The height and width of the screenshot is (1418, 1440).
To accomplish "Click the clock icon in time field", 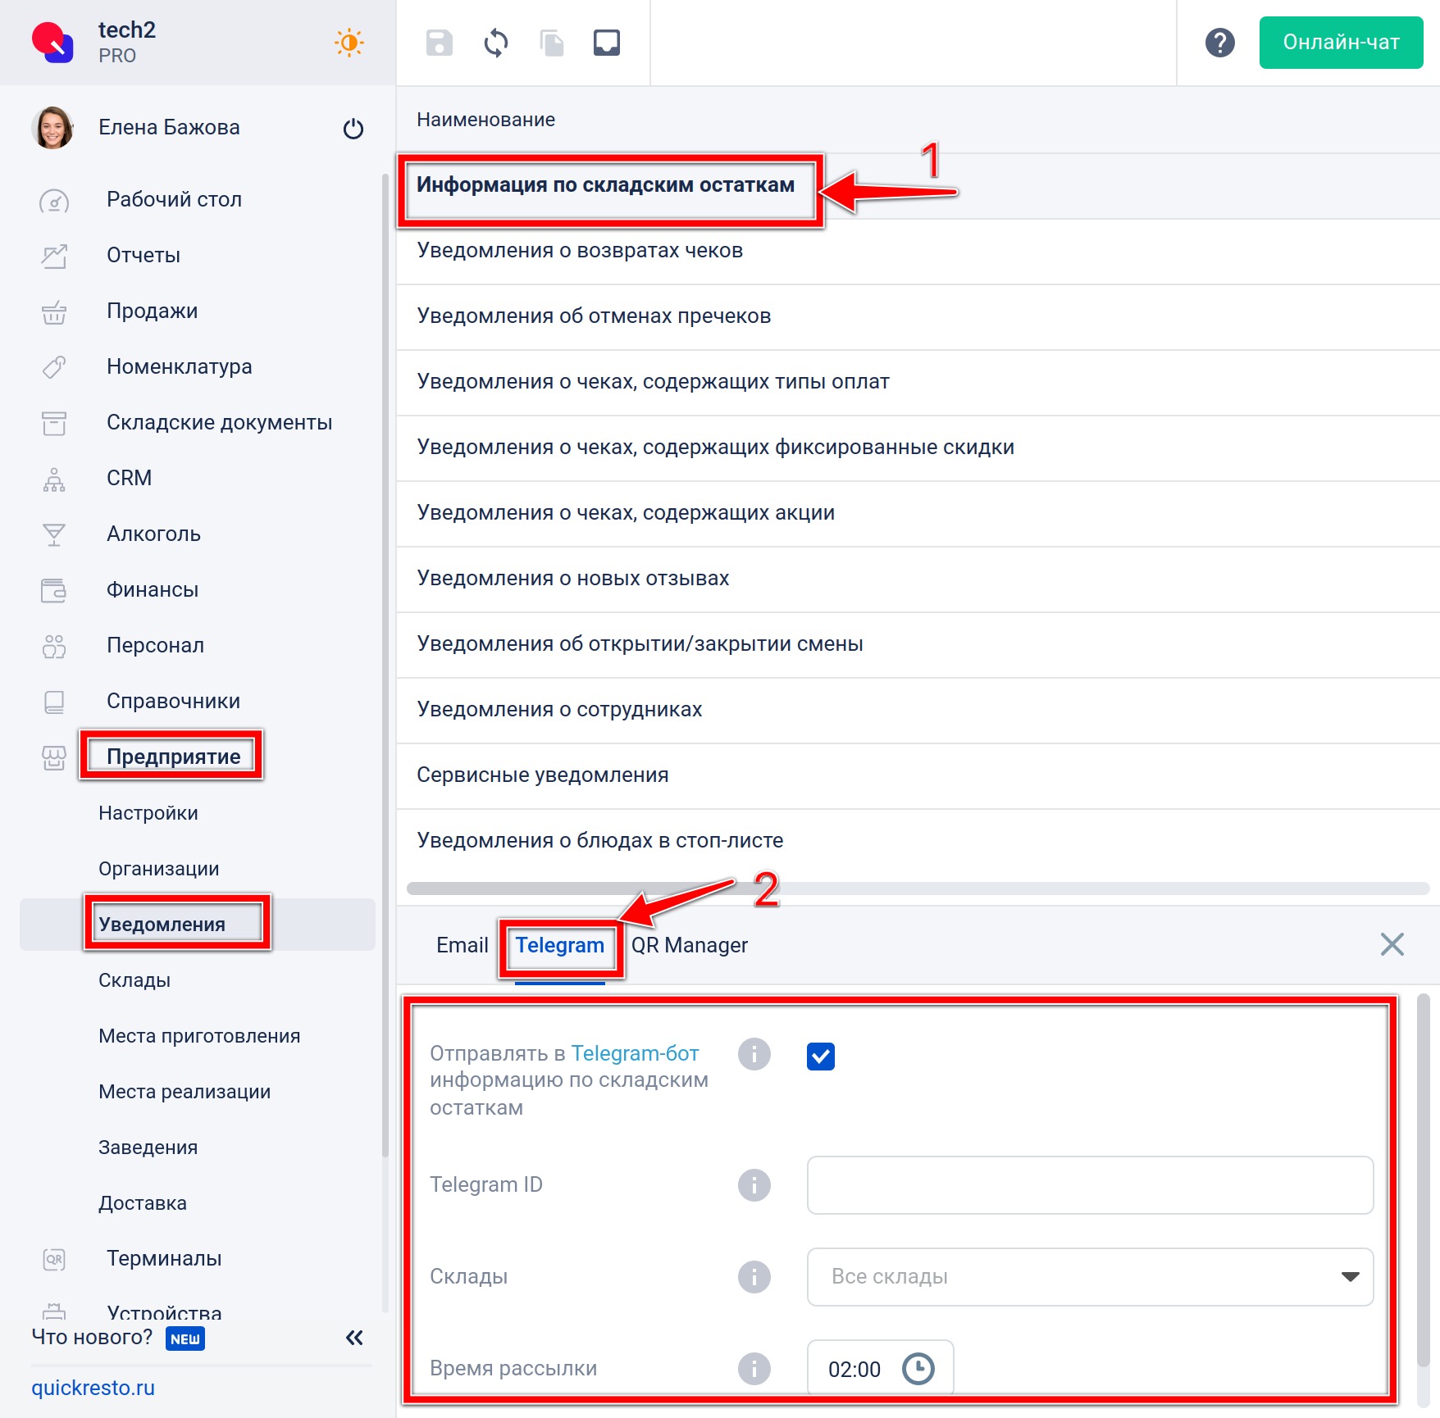I will tap(918, 1369).
